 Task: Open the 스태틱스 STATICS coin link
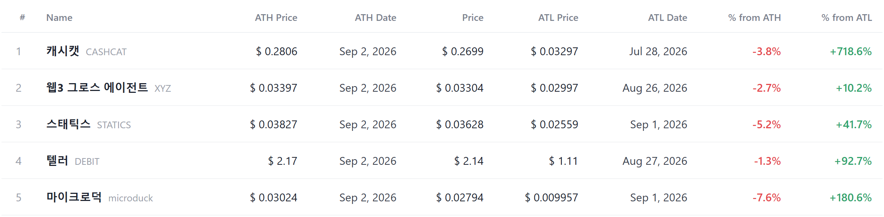(88, 124)
